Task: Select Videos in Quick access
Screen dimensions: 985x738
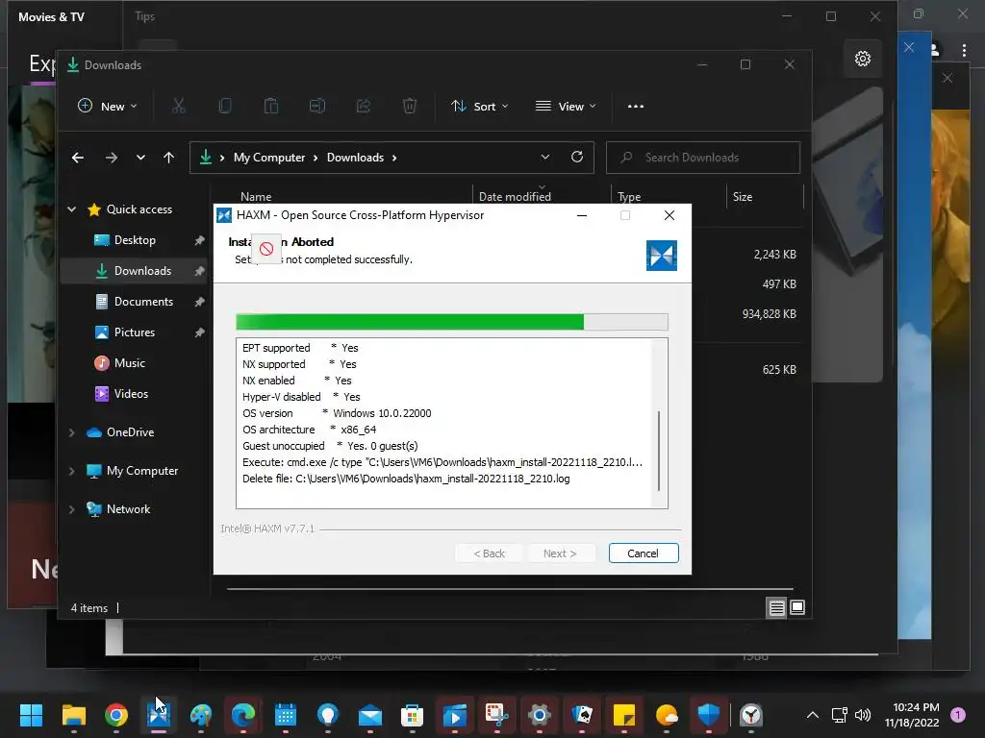Action: coord(131,393)
